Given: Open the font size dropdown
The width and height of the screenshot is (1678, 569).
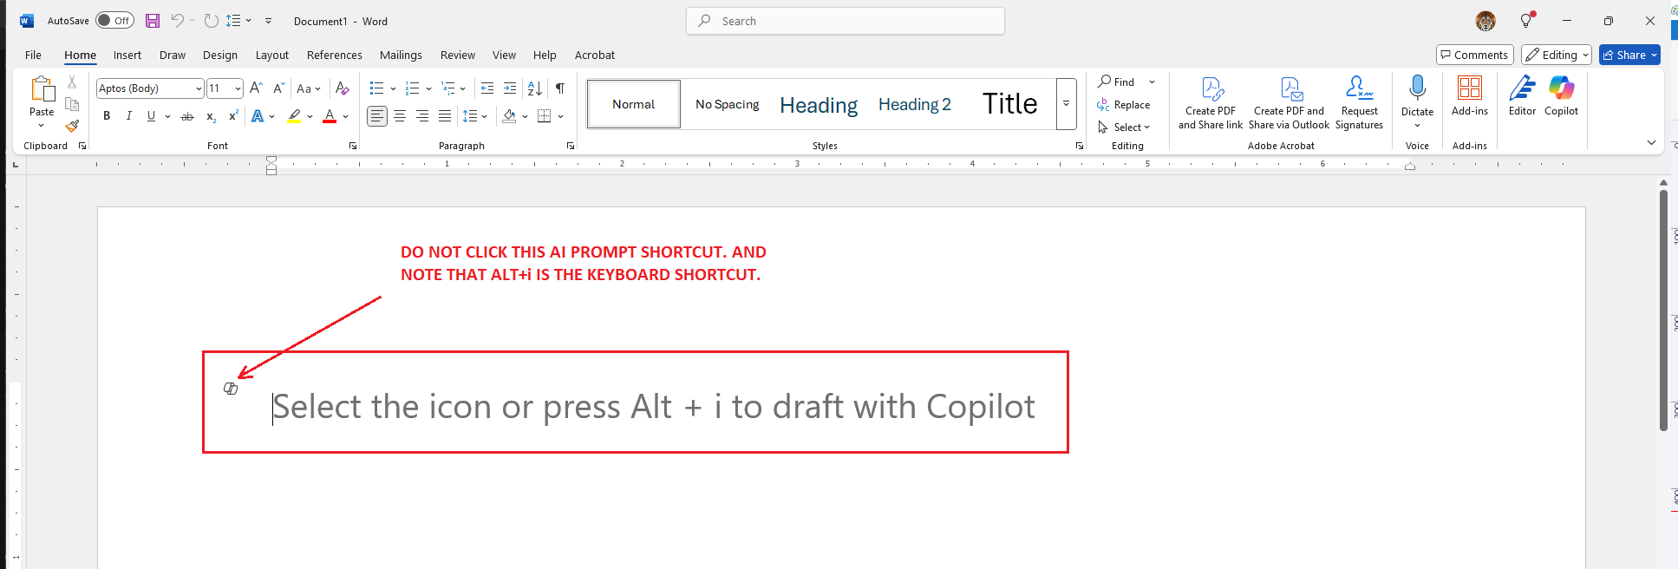Looking at the screenshot, I should pos(238,88).
